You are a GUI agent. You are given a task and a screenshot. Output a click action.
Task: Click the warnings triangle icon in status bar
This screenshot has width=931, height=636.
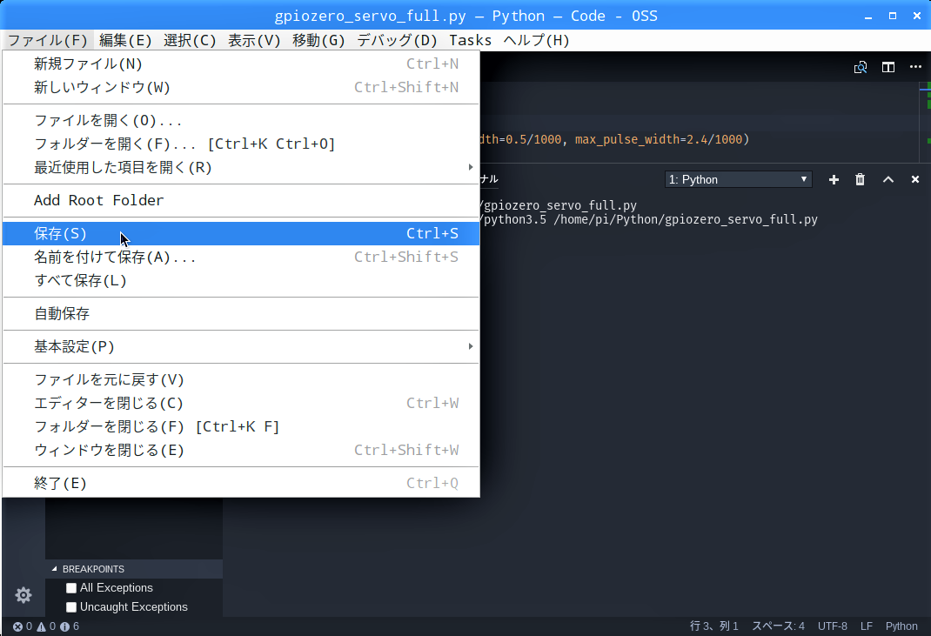pyautogui.click(x=46, y=626)
